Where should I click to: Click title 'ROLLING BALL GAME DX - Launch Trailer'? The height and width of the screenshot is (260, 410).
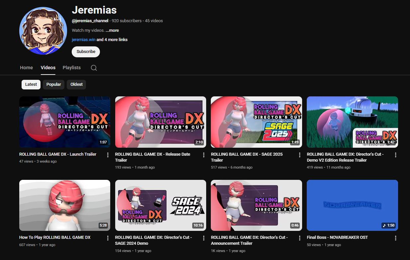(x=58, y=154)
